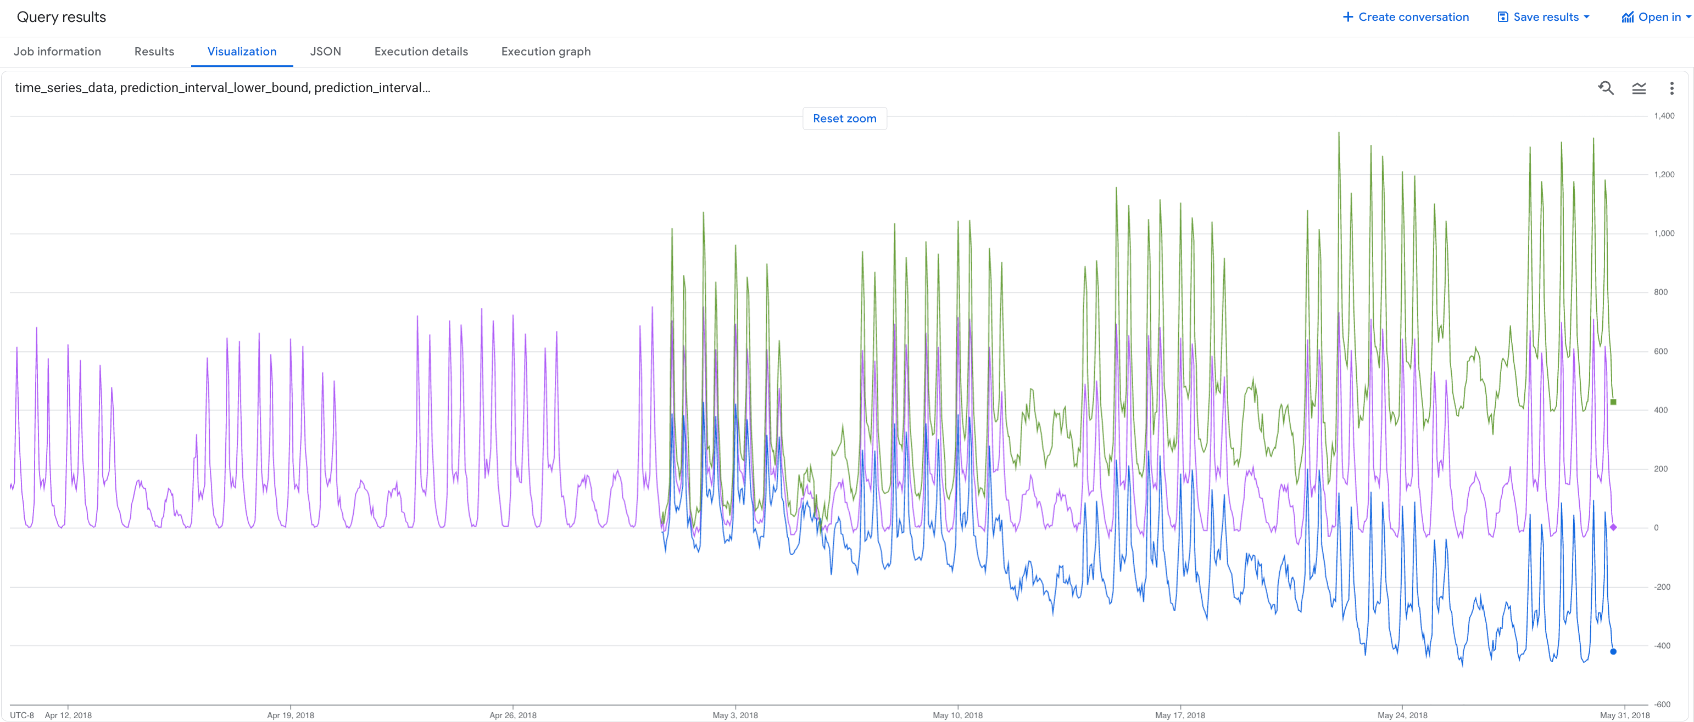Click the floppy disk icon beside Save results
The width and height of the screenshot is (1694, 722).
click(1503, 16)
